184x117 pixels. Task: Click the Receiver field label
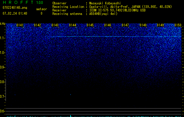pyautogui.click(x=59, y=10)
